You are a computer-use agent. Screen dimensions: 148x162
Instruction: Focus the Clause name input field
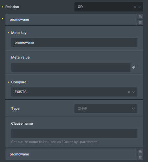tap(74, 133)
